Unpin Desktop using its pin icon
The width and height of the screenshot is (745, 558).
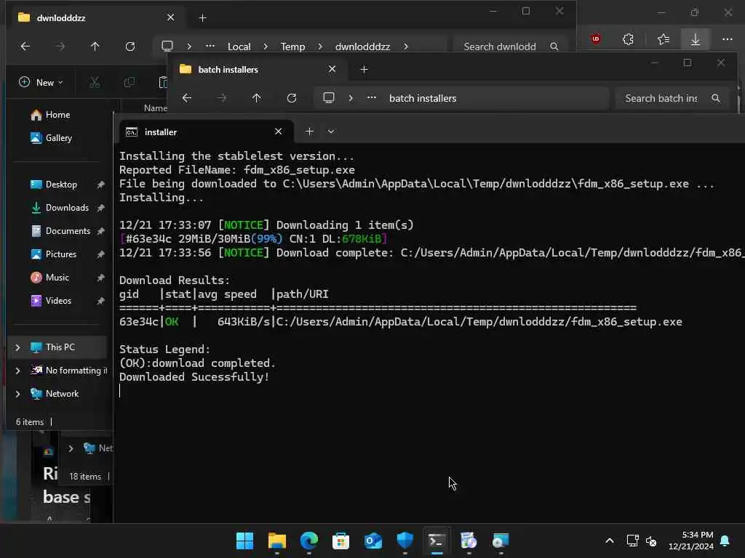100,185
